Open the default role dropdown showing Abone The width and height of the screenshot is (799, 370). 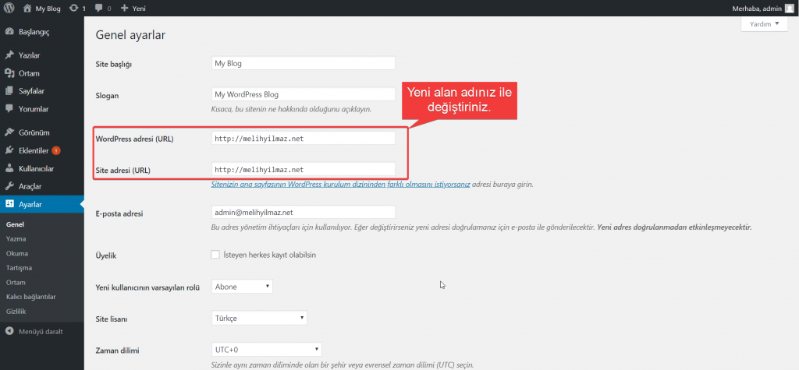pos(242,287)
